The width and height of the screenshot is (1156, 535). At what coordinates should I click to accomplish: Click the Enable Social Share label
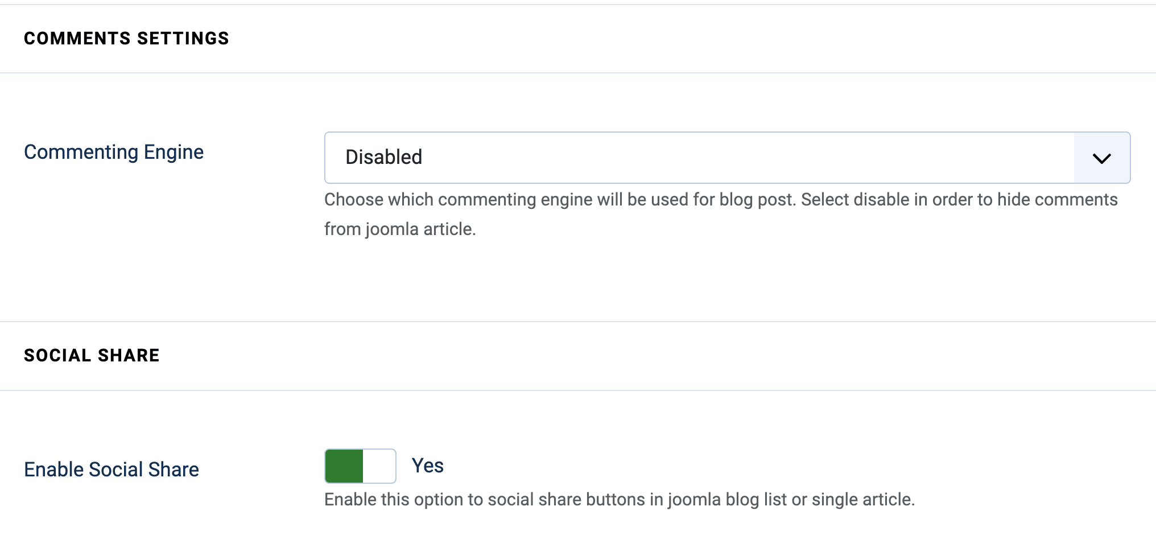[x=111, y=469]
